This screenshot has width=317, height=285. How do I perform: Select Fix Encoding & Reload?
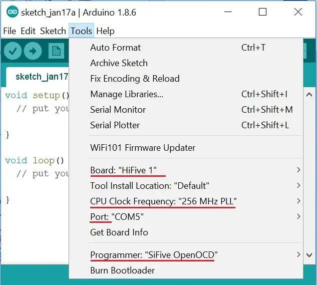(186, 79)
